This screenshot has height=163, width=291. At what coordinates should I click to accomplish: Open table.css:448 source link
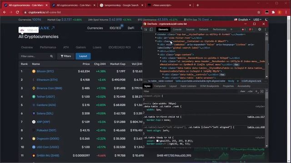256,127
